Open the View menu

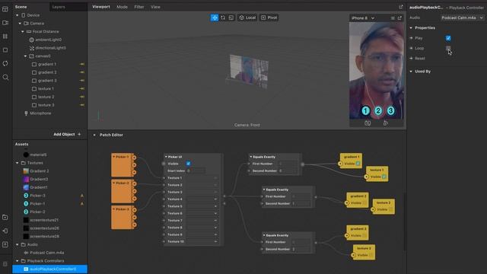coord(155,7)
